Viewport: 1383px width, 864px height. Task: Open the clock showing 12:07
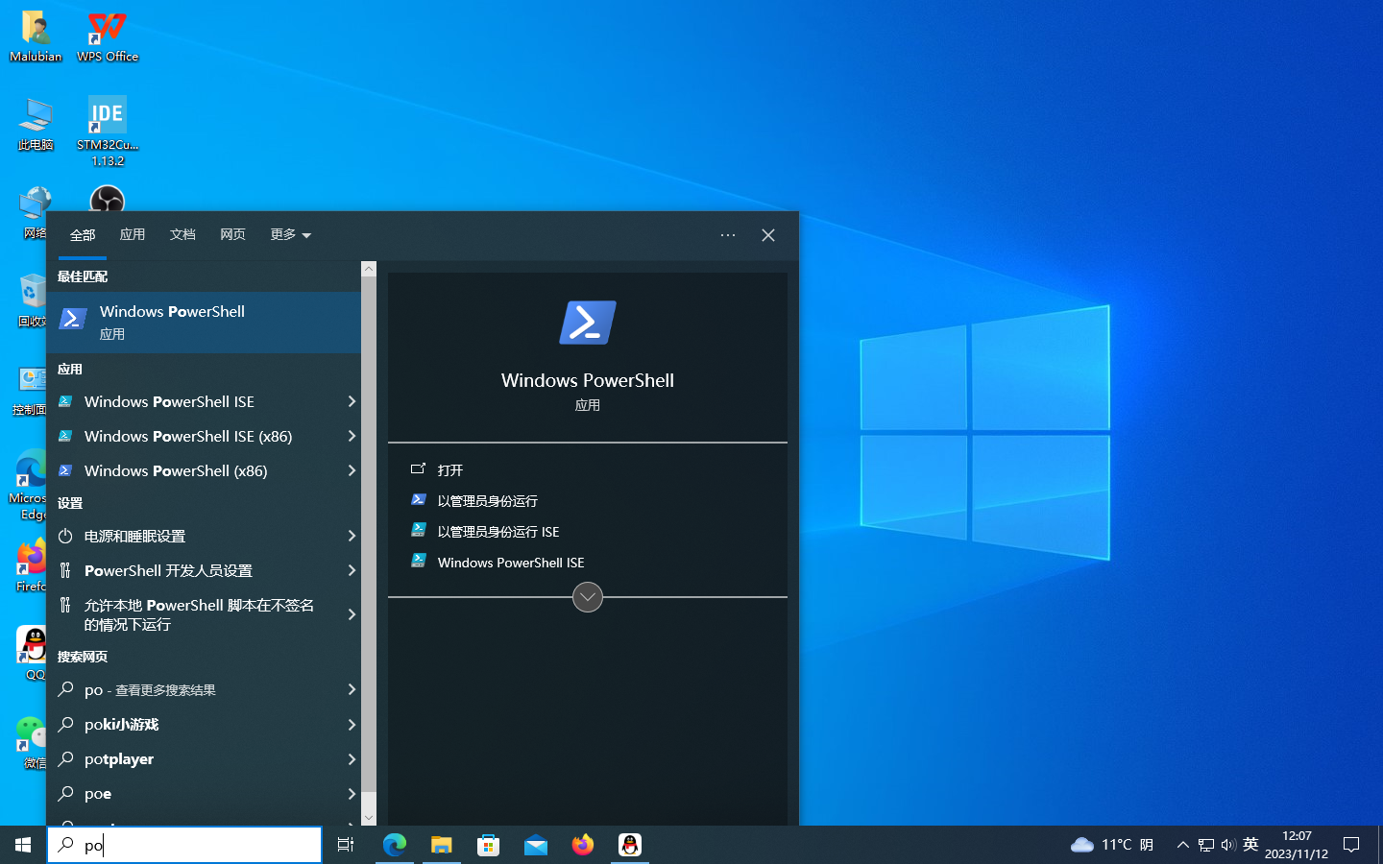1297,845
